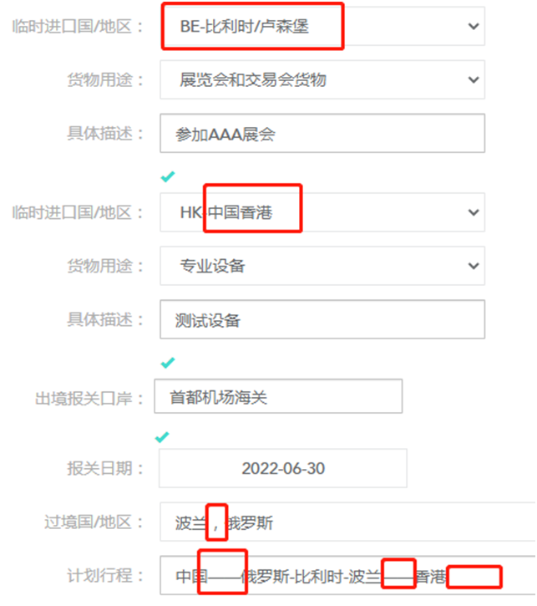Viewport: 537px width, 606px height.
Task: Click the 具体描述 label beside 测试设备
Action: pos(104,320)
